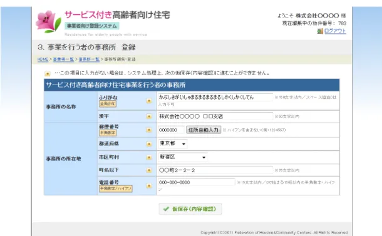This screenshot has width=382, height=236.
Task: Click the ※75文字以内 hint beside 町名以下
Action: 287,170
